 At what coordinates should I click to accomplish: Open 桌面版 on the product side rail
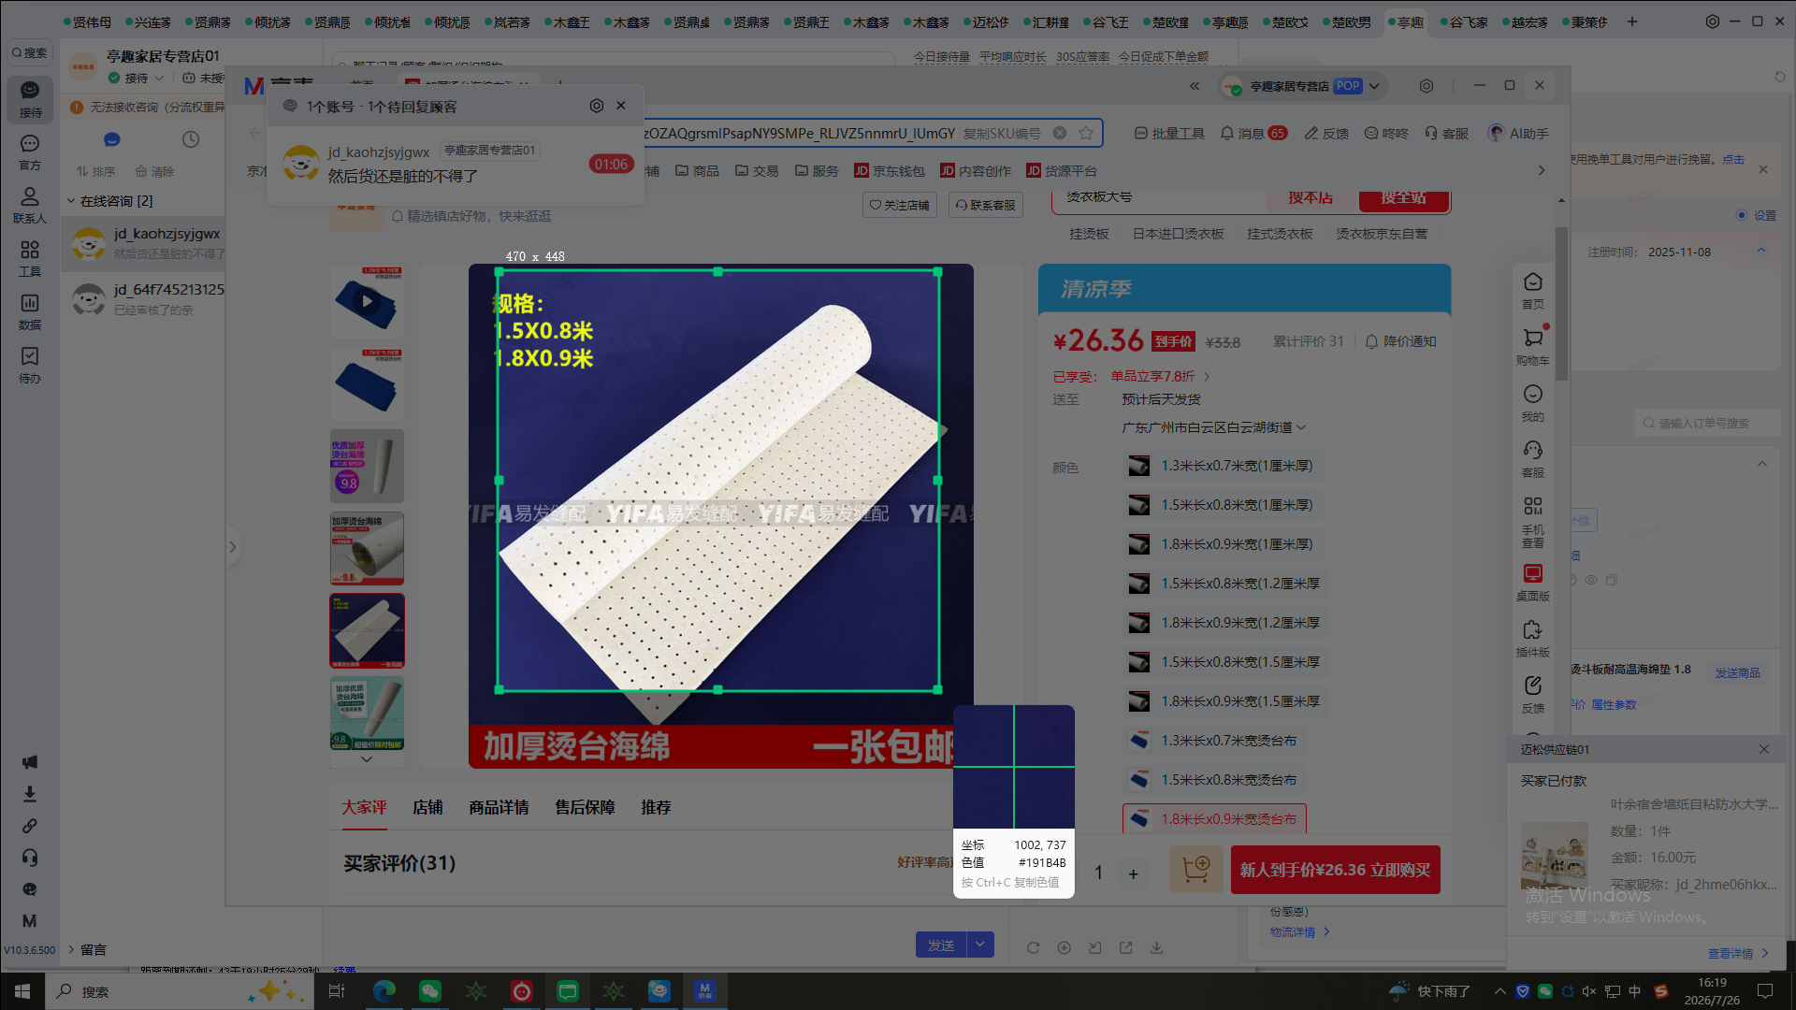pyautogui.click(x=1533, y=583)
